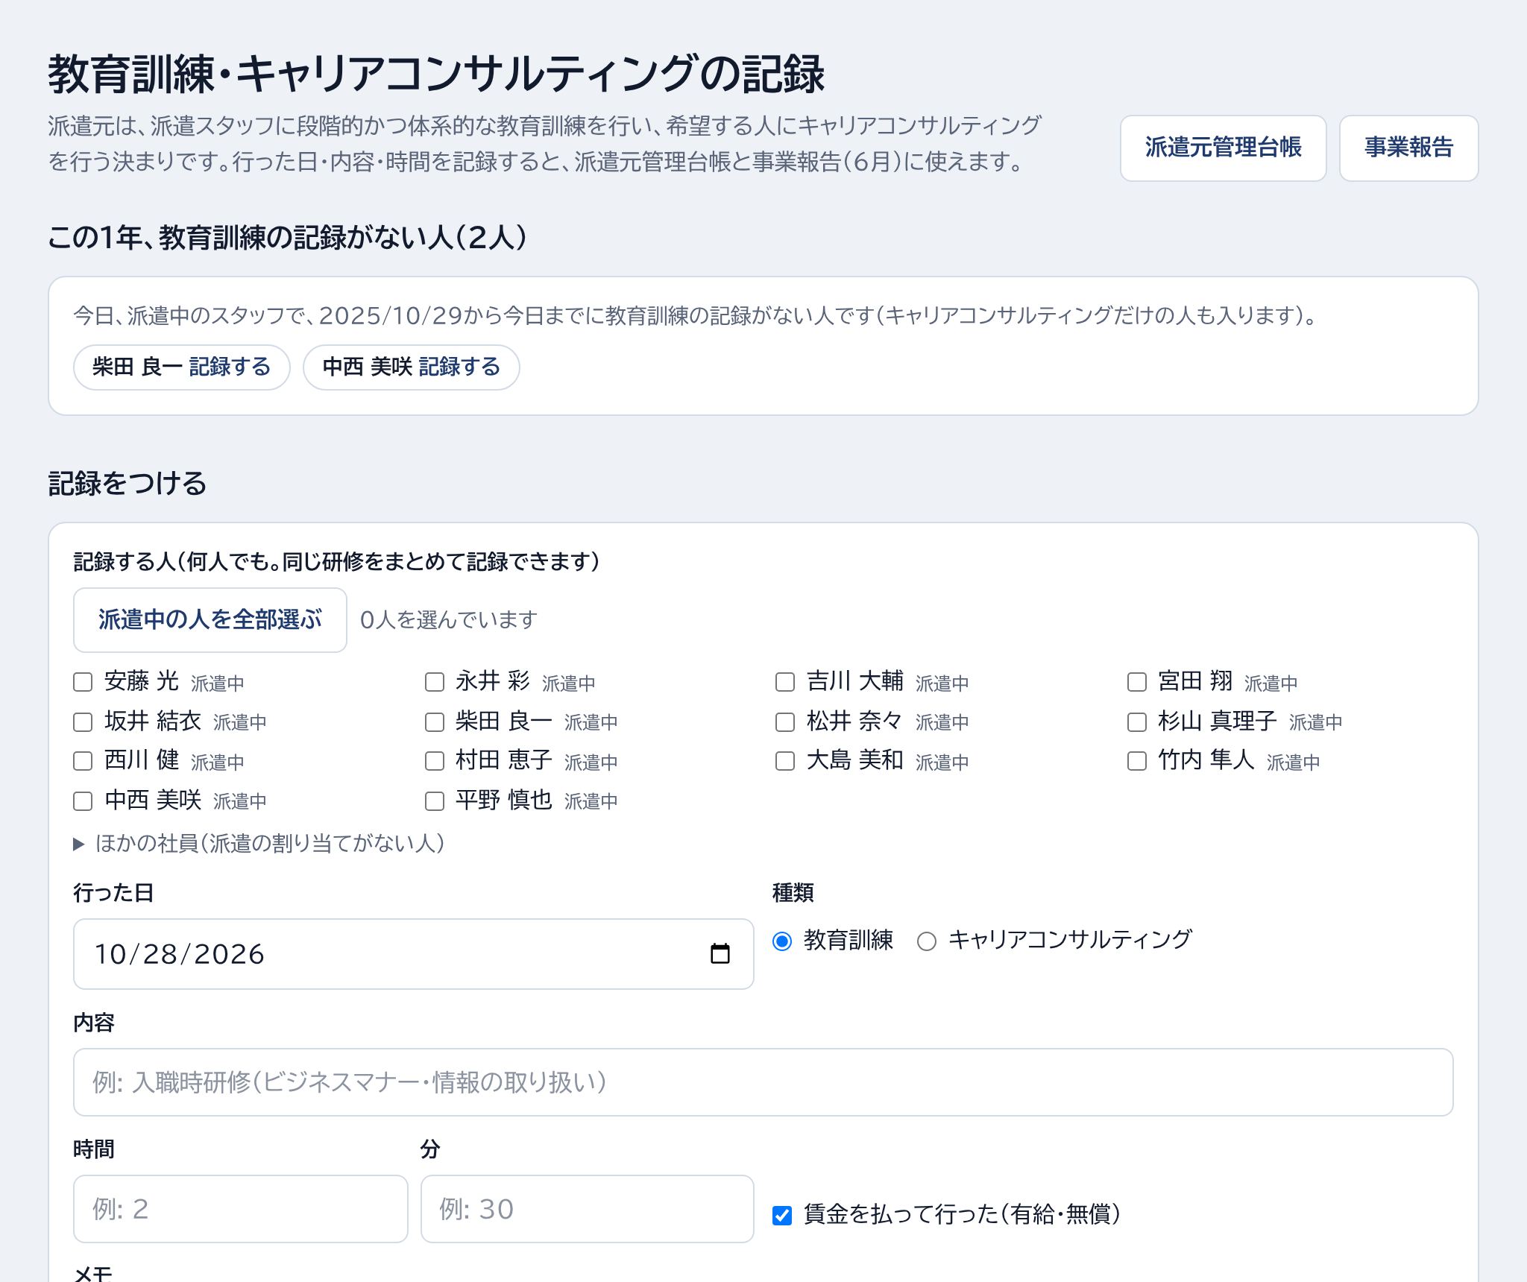The height and width of the screenshot is (1282, 1527).
Task: Select the 教育訓練 radio button
Action: pyautogui.click(x=782, y=941)
